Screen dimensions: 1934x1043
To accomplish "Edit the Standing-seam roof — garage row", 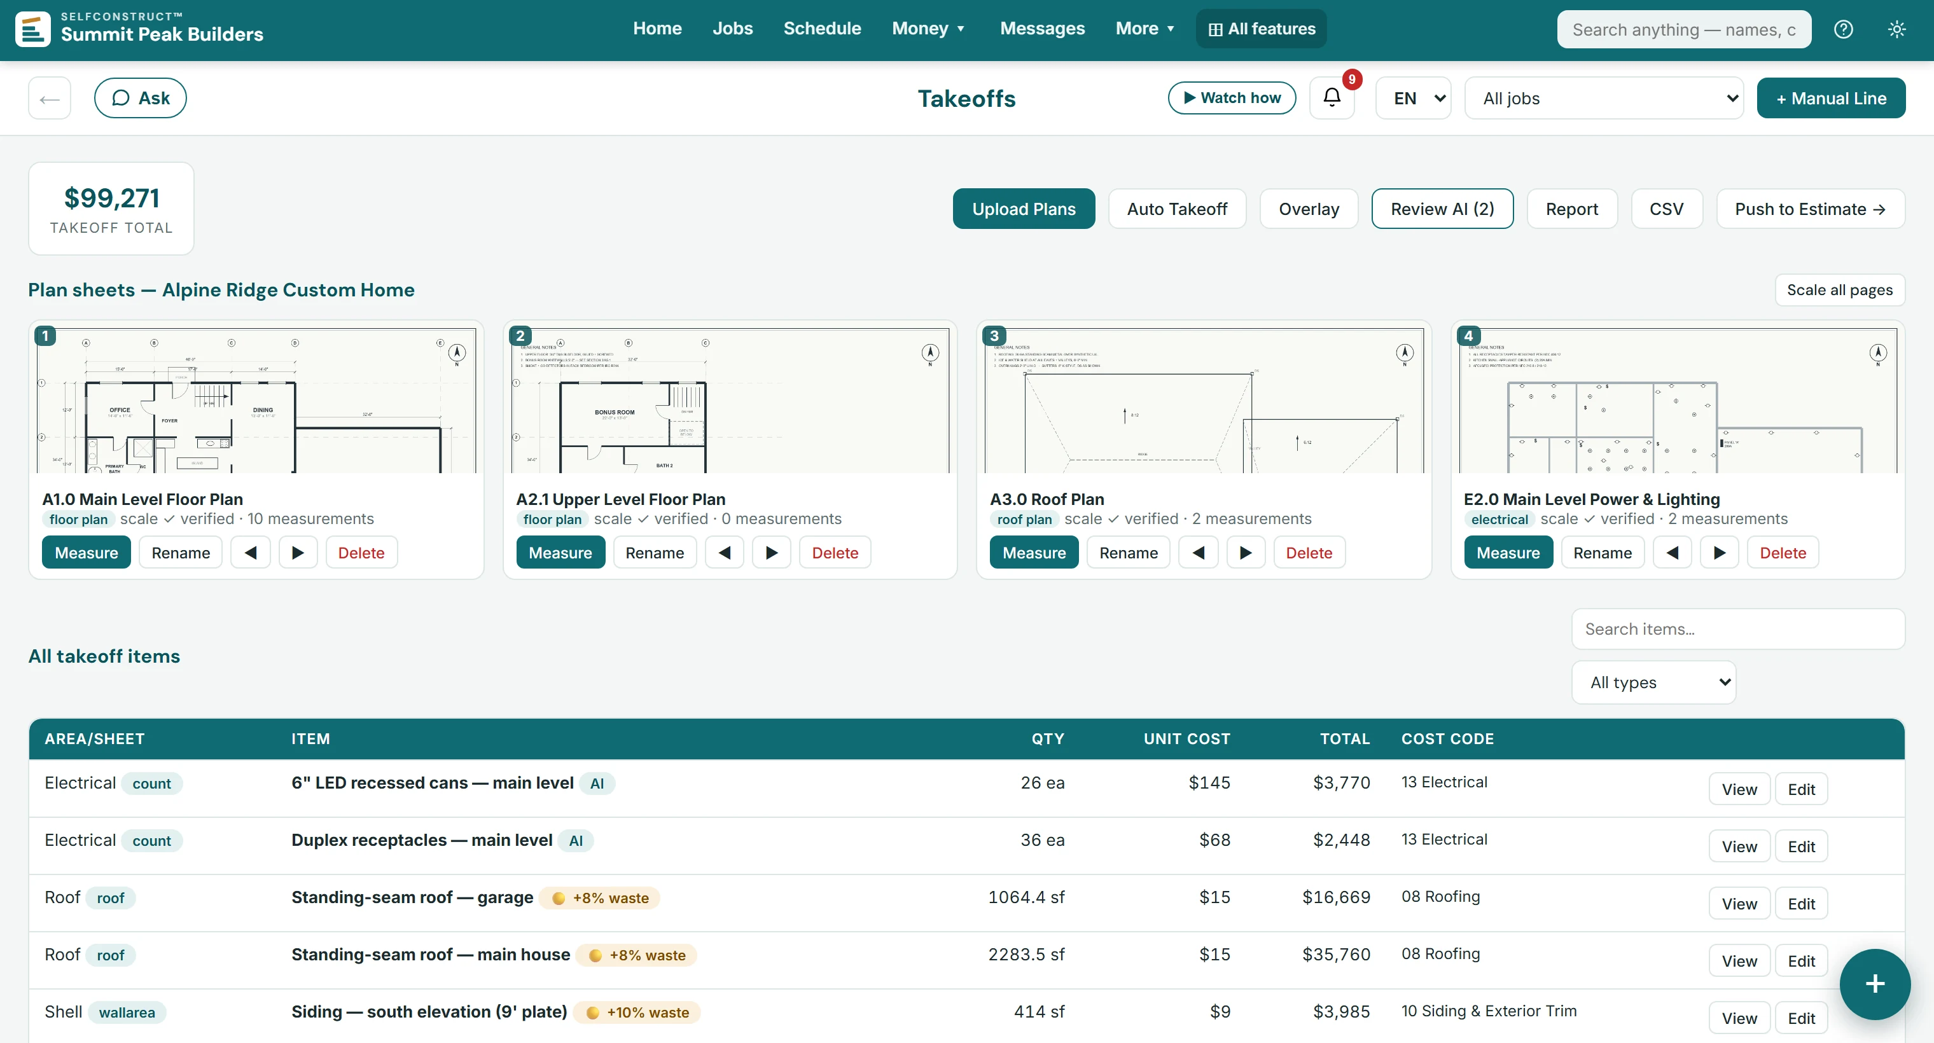I will pyautogui.click(x=1800, y=904).
